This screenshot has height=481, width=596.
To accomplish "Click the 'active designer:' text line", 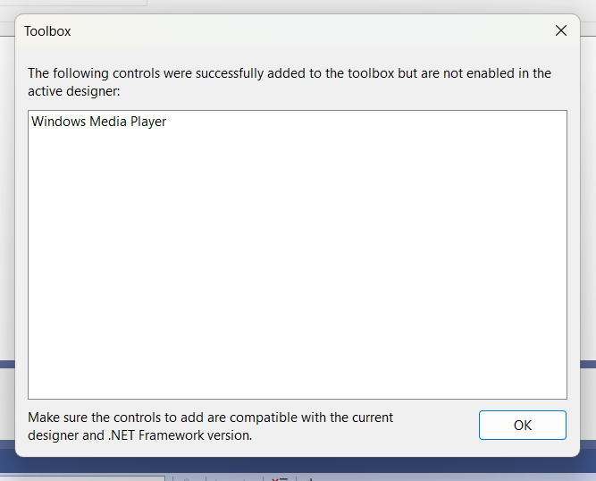I will point(74,91).
